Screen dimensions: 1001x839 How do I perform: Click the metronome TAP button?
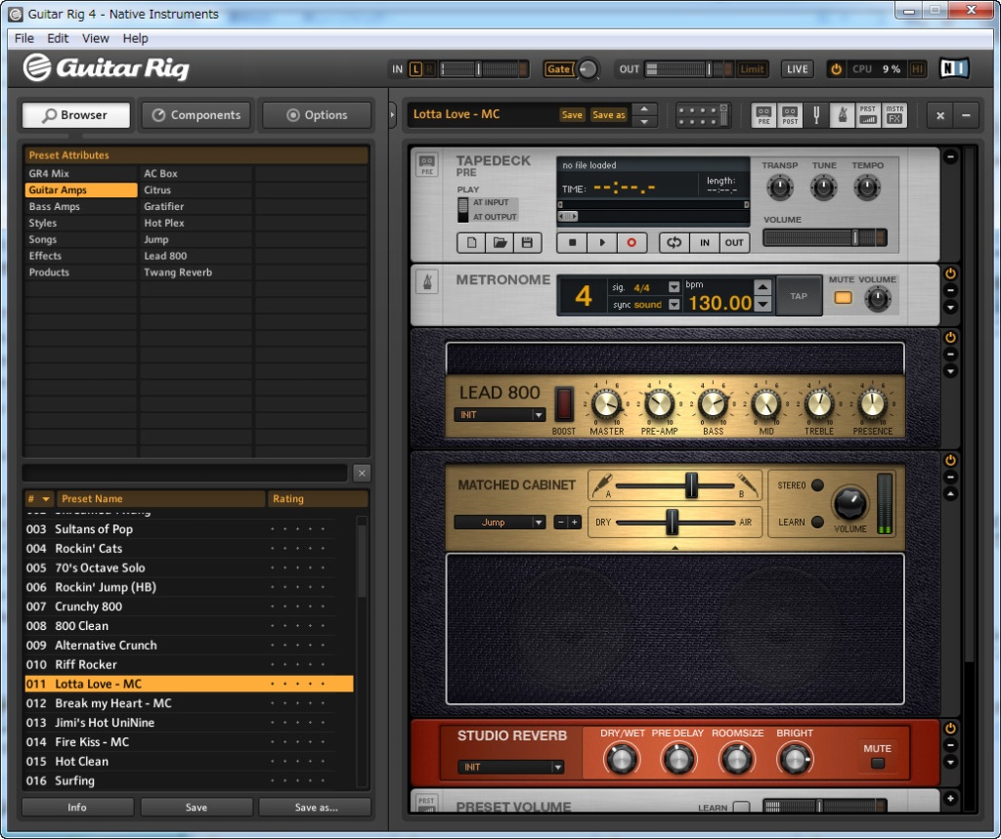click(799, 296)
